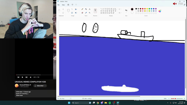Open the shape Fill dropdown
Screen dimensions: 187x105
(x=122, y=13)
